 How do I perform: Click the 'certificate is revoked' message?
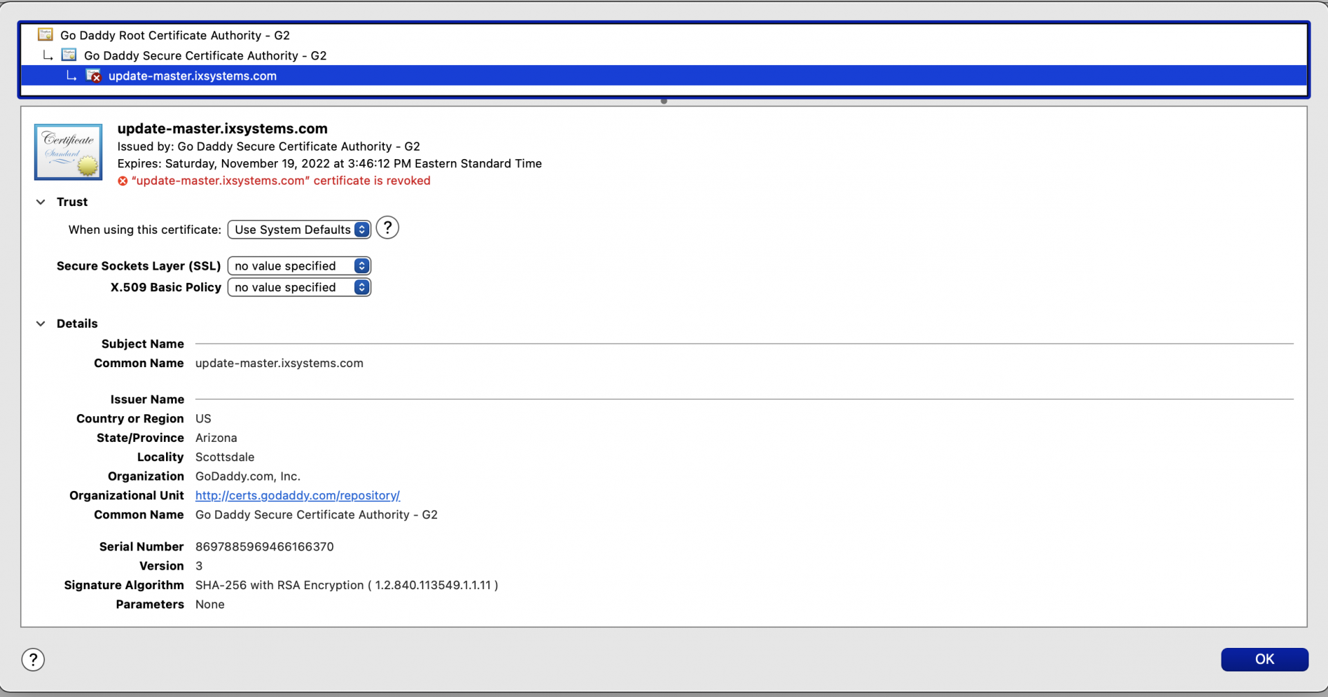[x=281, y=181]
